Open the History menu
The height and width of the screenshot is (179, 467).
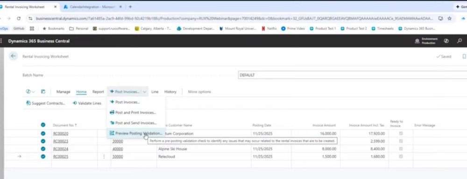point(170,92)
